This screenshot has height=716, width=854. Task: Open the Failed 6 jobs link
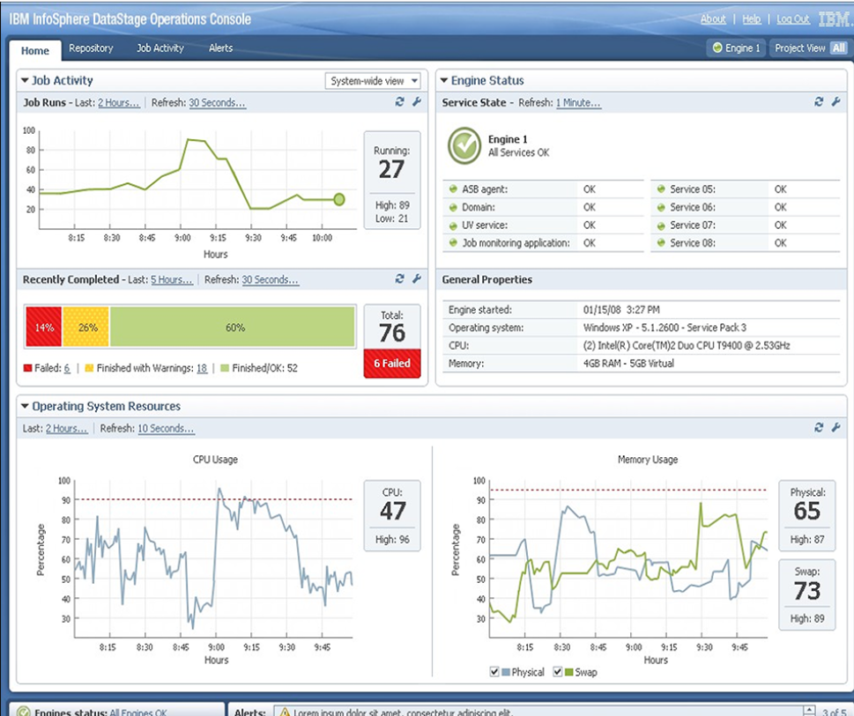67,368
